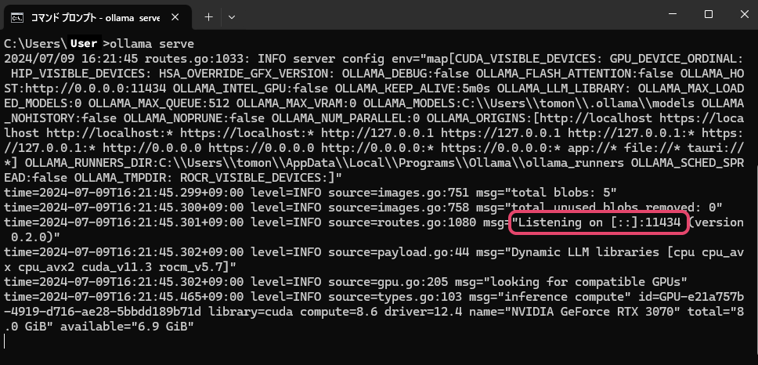758x365 pixels.
Task: Expand the terminal profile dropdown chevron
Action: pyautogui.click(x=232, y=16)
